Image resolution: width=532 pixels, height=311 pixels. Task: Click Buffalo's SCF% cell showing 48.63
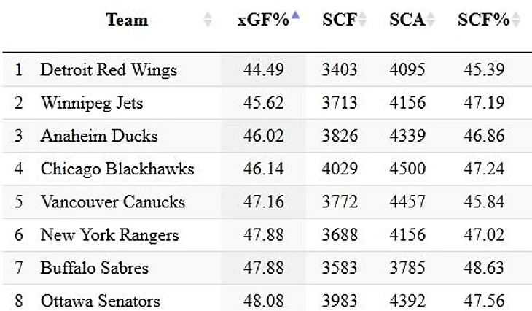coord(484,268)
